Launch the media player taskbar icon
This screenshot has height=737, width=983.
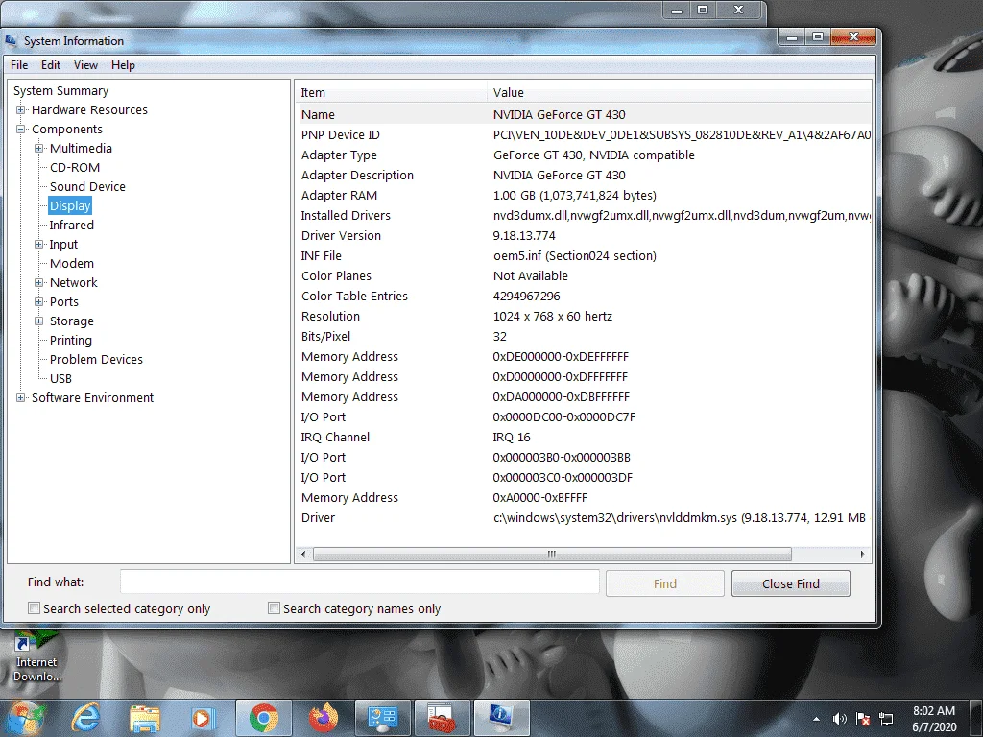tap(203, 718)
